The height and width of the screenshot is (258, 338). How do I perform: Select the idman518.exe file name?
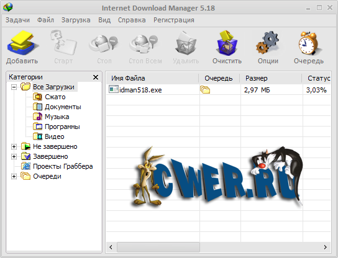[140, 90]
